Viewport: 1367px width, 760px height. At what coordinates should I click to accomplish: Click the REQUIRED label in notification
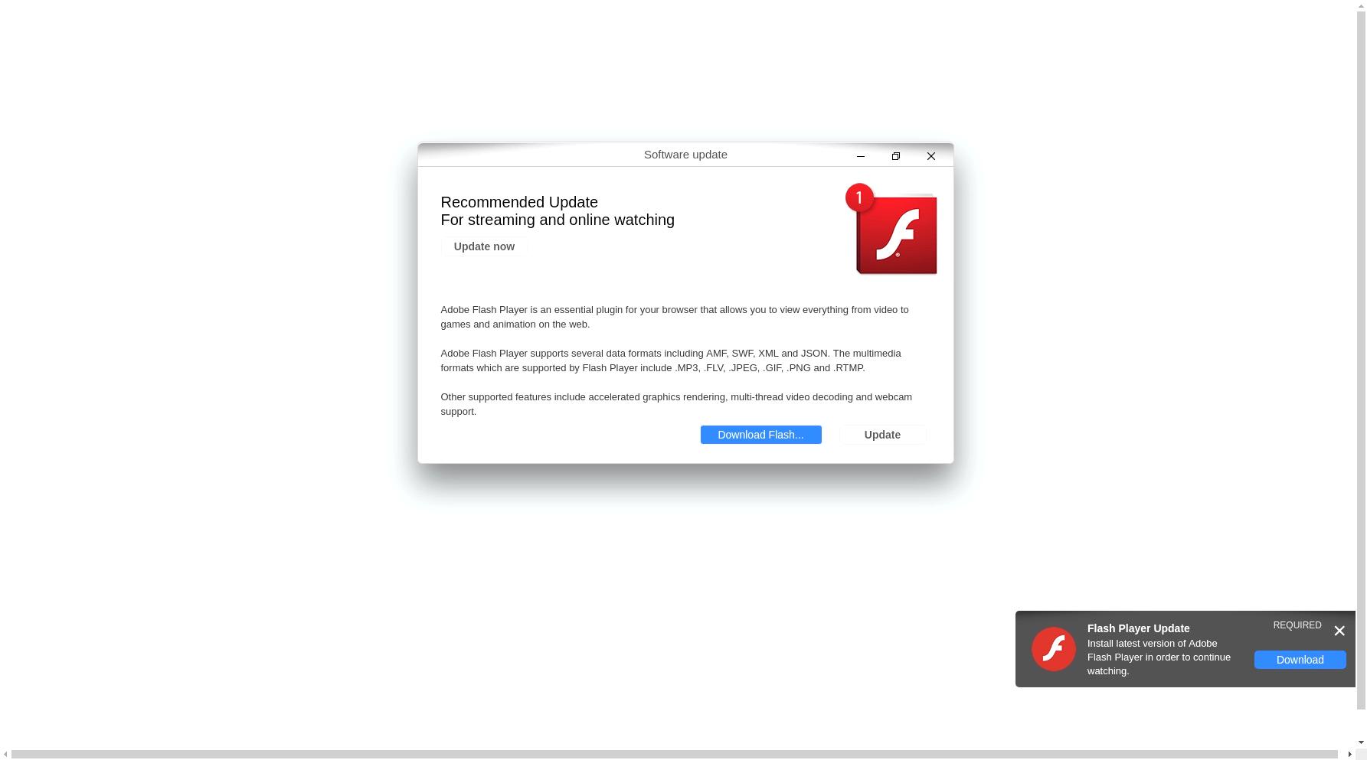pos(1297,625)
